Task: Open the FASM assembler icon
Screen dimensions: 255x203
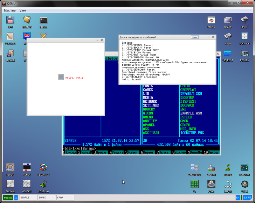Action: click(228, 39)
